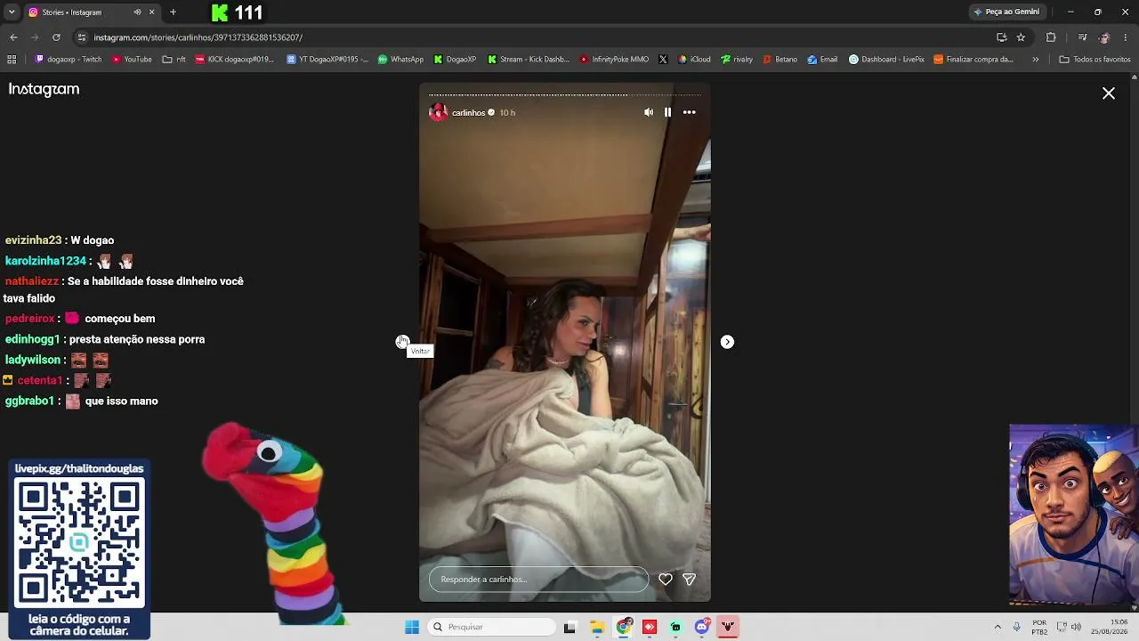This screenshot has height=641, width=1139.
Task: Open the DogaoXP Kick bookmark
Action: 455,60
